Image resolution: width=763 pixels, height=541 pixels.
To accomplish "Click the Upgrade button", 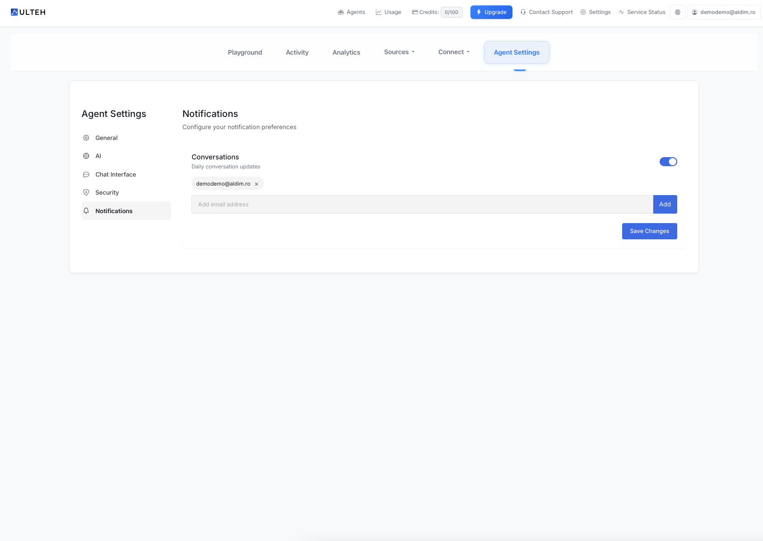I will coord(491,12).
